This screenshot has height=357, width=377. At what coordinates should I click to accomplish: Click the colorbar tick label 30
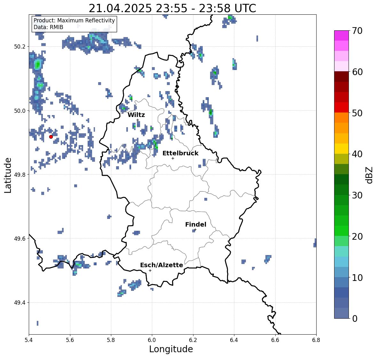pyautogui.click(x=357, y=195)
